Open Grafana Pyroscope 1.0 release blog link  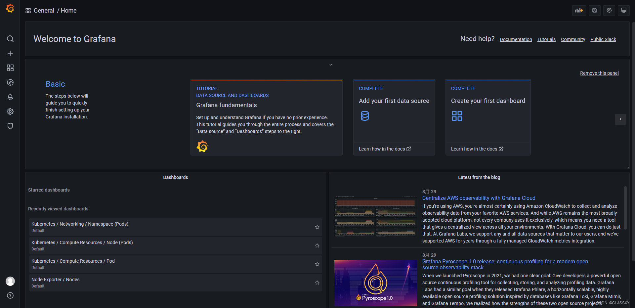pyautogui.click(x=505, y=264)
